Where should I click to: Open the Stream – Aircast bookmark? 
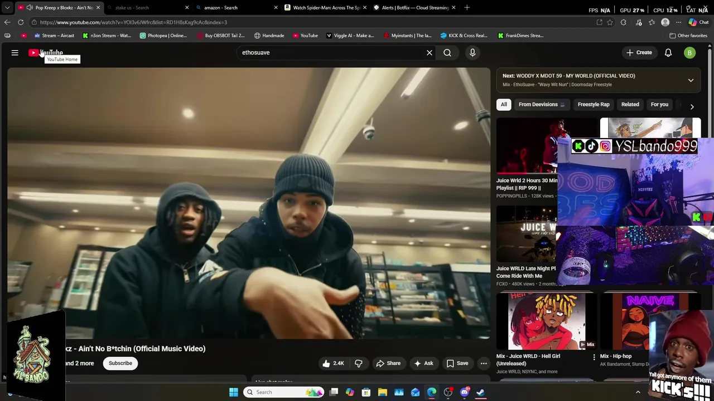pos(54,36)
